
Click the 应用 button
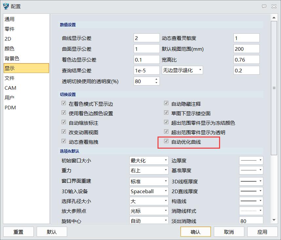point(262,231)
